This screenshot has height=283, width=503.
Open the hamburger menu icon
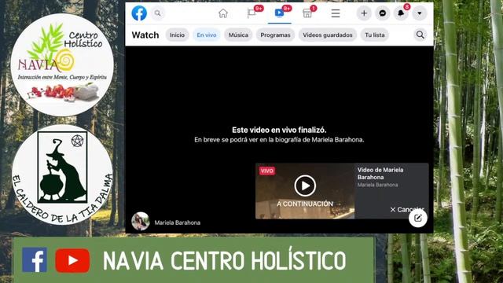point(336,13)
